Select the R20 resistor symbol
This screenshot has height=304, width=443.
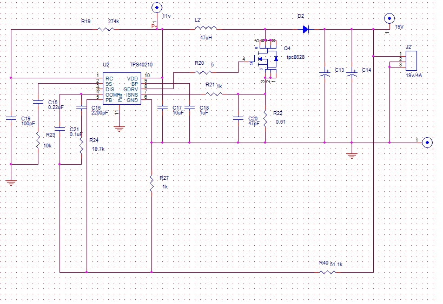pos(203,72)
